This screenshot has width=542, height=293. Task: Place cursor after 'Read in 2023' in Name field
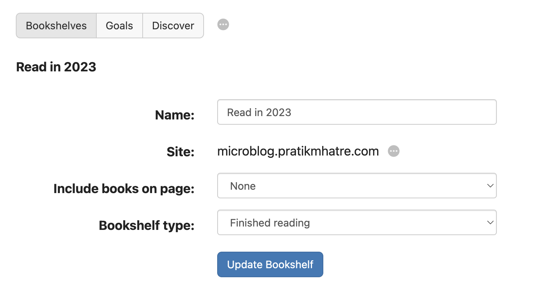[292, 112]
